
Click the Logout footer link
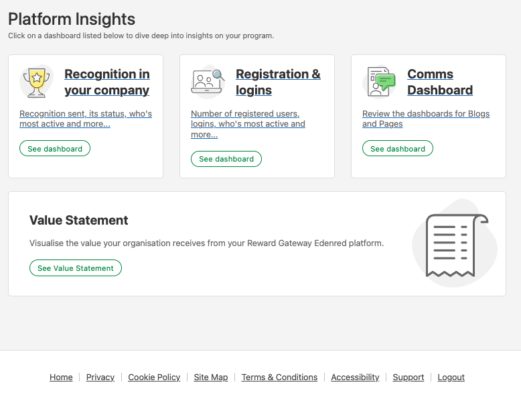pos(451,377)
